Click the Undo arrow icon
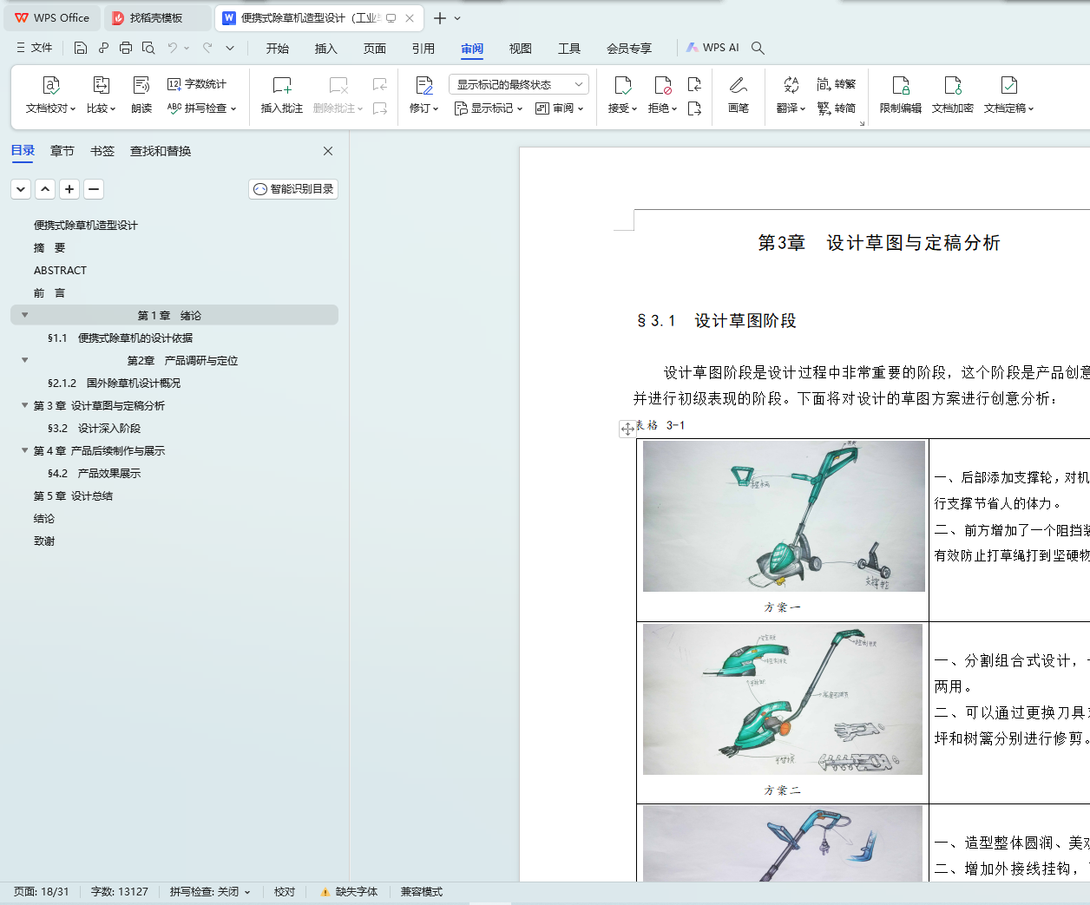 [x=173, y=48]
